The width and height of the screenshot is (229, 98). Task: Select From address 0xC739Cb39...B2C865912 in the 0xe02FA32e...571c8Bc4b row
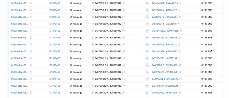click(108, 38)
